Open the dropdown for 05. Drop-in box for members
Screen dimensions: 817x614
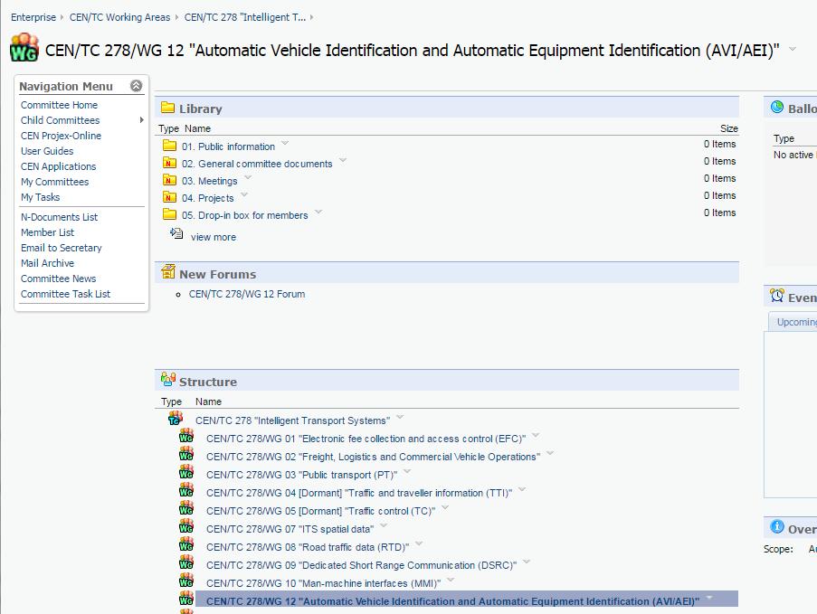pyautogui.click(x=318, y=212)
